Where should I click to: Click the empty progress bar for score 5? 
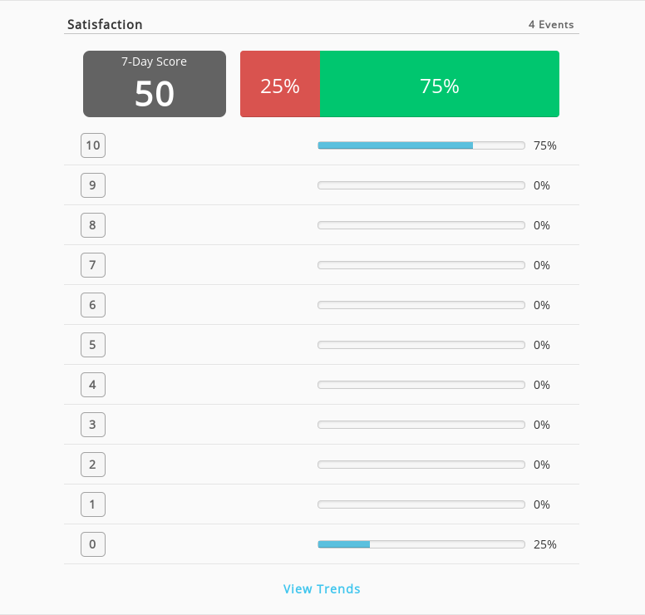click(x=421, y=345)
